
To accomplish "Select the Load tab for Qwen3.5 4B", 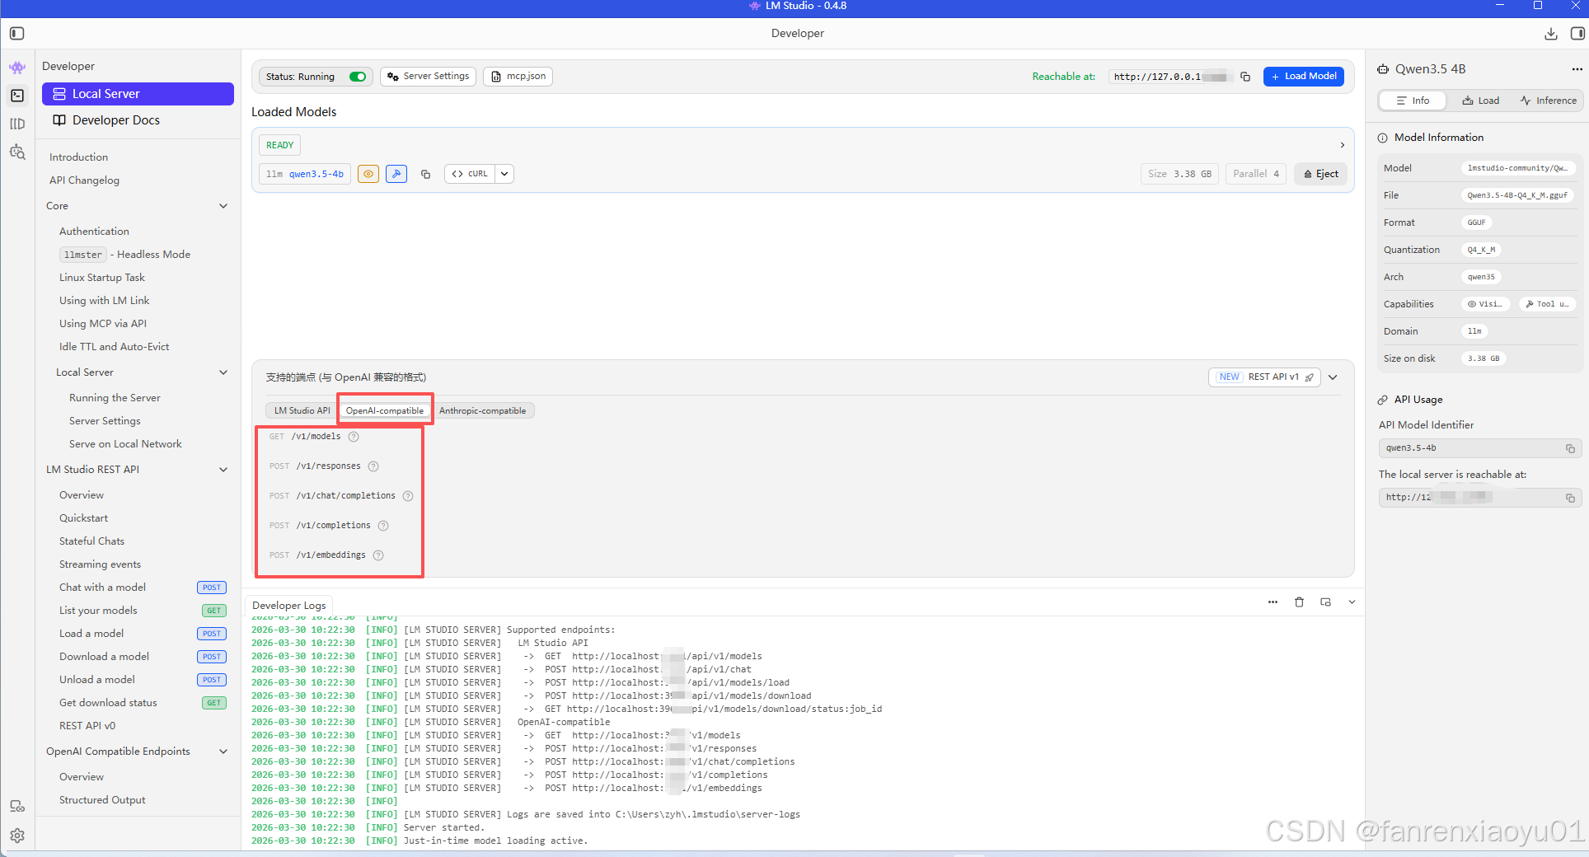I will [1481, 101].
